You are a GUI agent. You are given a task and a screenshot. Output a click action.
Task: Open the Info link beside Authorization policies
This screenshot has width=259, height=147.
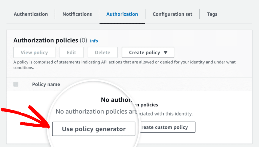coord(94,41)
